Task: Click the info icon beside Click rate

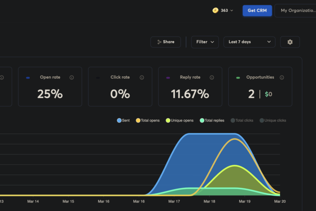Action: (x=142, y=77)
